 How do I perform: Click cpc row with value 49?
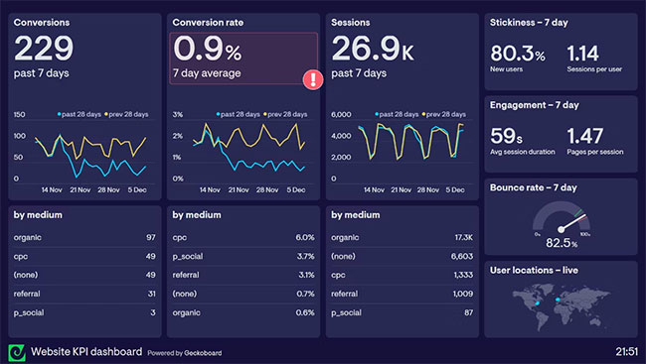tap(84, 256)
